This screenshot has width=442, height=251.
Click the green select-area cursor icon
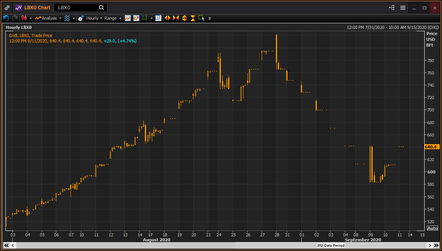201,18
